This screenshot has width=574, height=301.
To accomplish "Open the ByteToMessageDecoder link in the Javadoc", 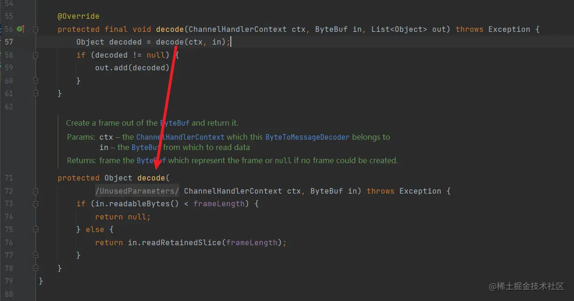I will (x=307, y=137).
